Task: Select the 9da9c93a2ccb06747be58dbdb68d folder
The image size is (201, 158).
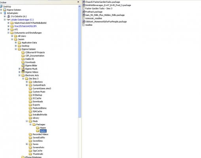Action: tap(30, 23)
